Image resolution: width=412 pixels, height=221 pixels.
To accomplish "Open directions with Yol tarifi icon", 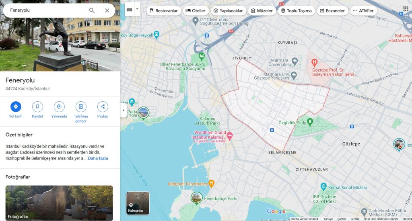I will tap(16, 106).
